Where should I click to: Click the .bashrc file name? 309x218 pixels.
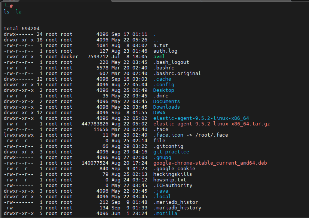click(163, 68)
